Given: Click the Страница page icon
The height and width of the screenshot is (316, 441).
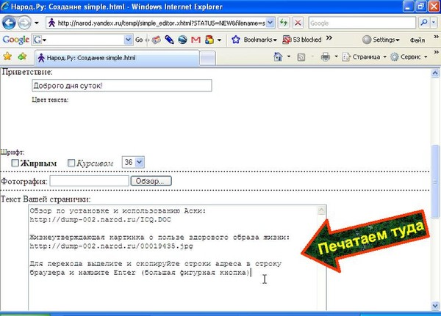Looking at the screenshot, I should (x=346, y=57).
